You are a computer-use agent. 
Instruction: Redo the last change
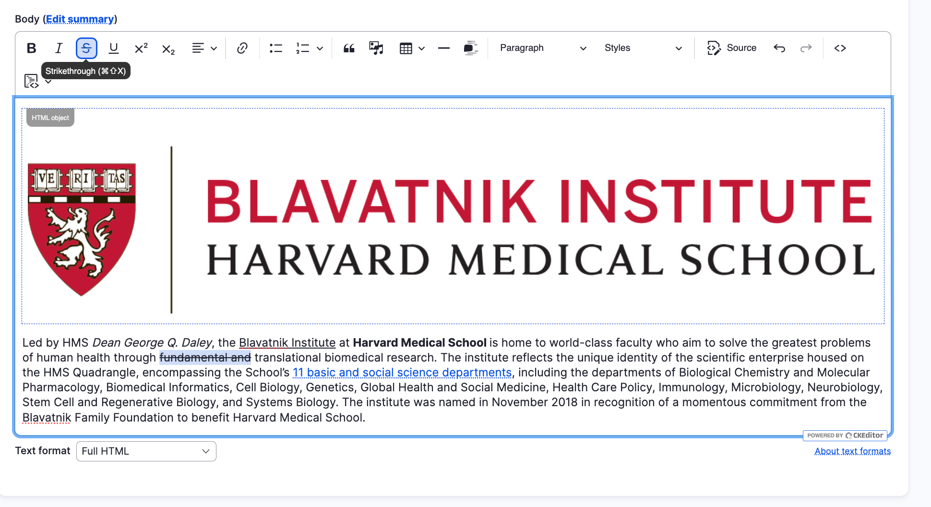pos(806,48)
